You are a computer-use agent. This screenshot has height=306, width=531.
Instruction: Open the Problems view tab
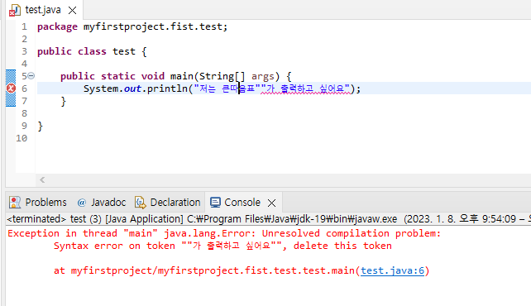38,203
